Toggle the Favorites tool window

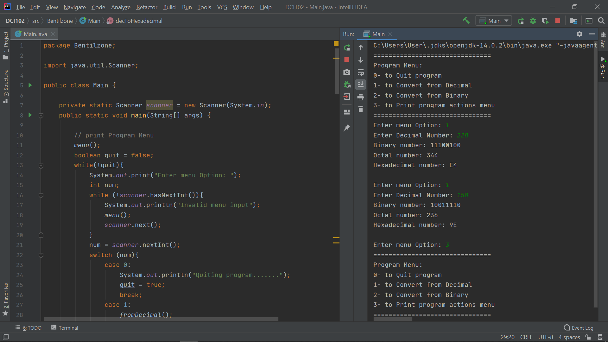tap(5, 300)
